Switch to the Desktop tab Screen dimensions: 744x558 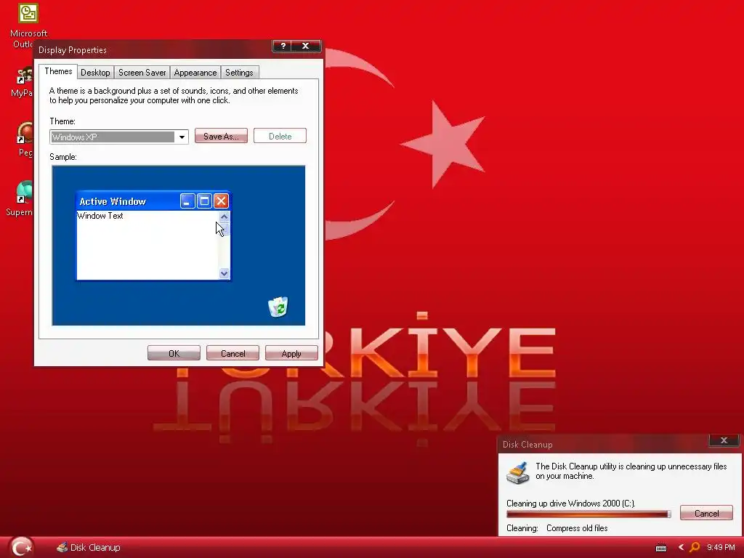(95, 73)
